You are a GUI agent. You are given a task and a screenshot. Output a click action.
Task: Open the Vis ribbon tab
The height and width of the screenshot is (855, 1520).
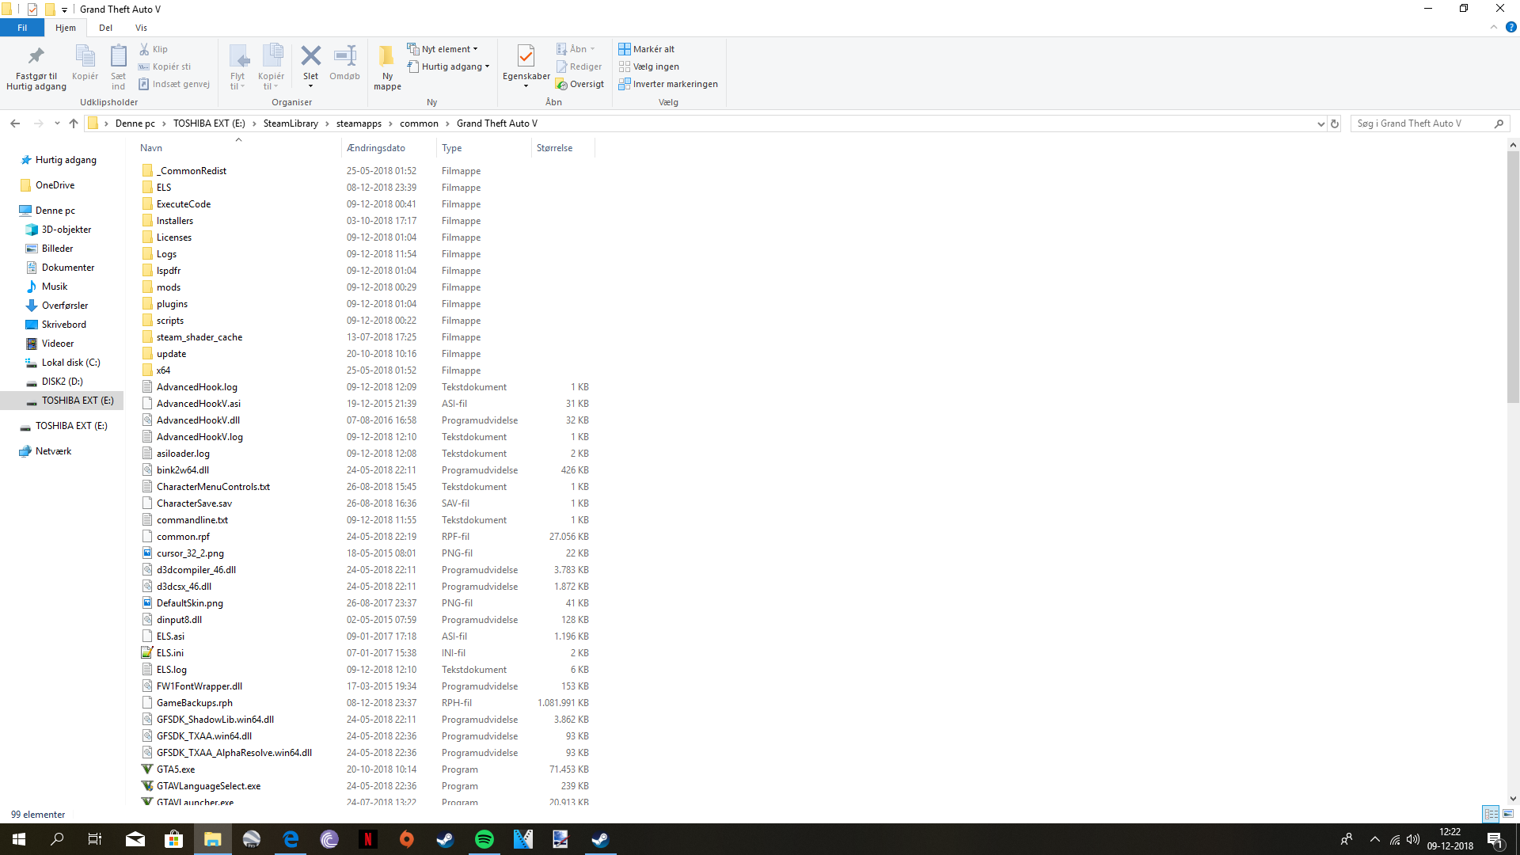(141, 28)
